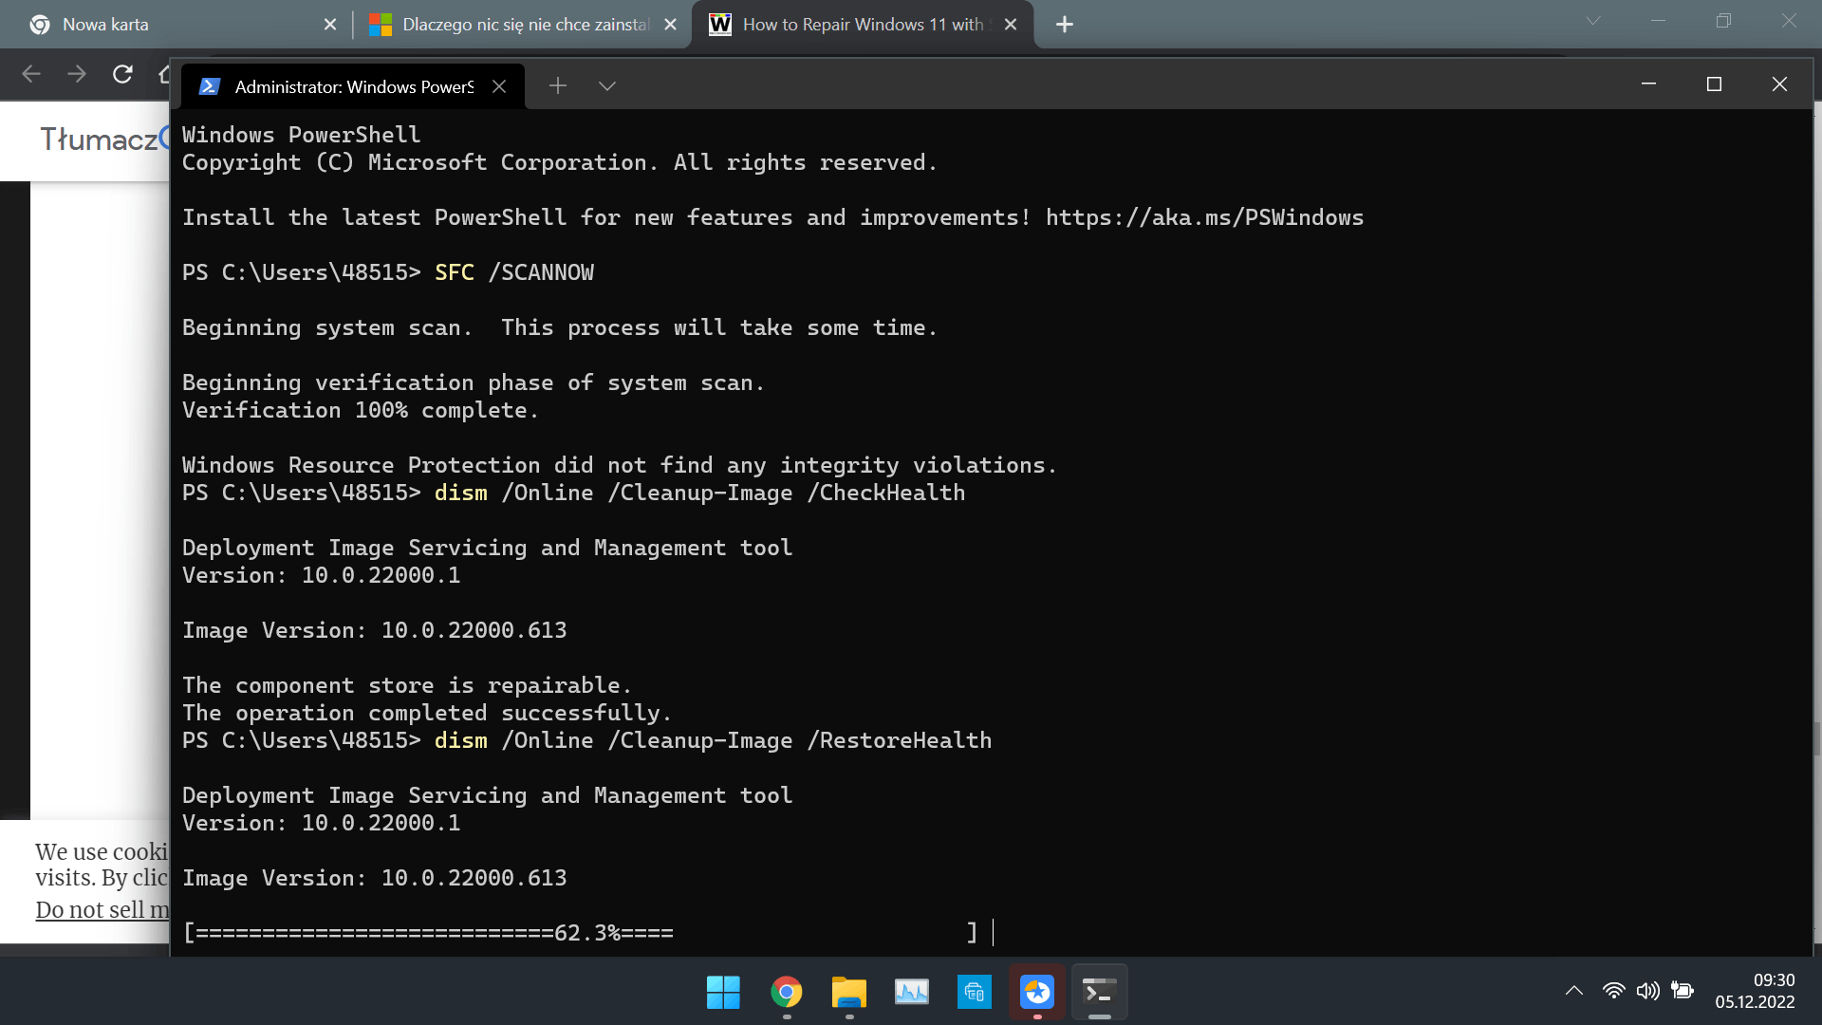This screenshot has width=1822, height=1025.
Task: Reload the Chrome page
Action: point(122,74)
